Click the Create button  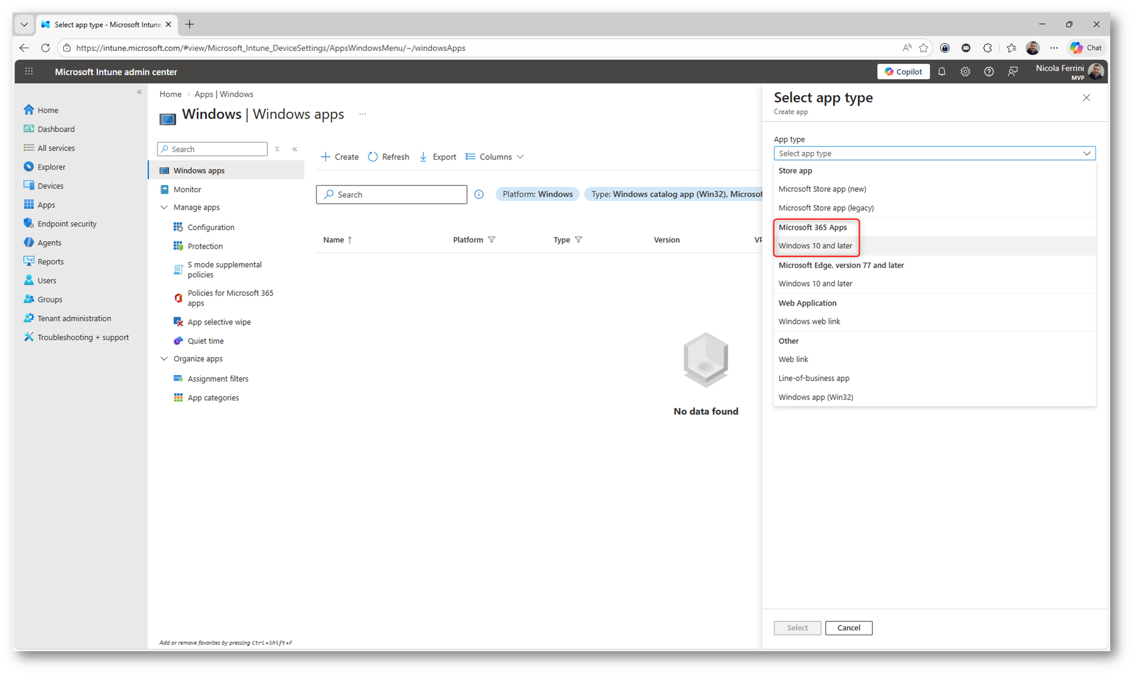(340, 157)
